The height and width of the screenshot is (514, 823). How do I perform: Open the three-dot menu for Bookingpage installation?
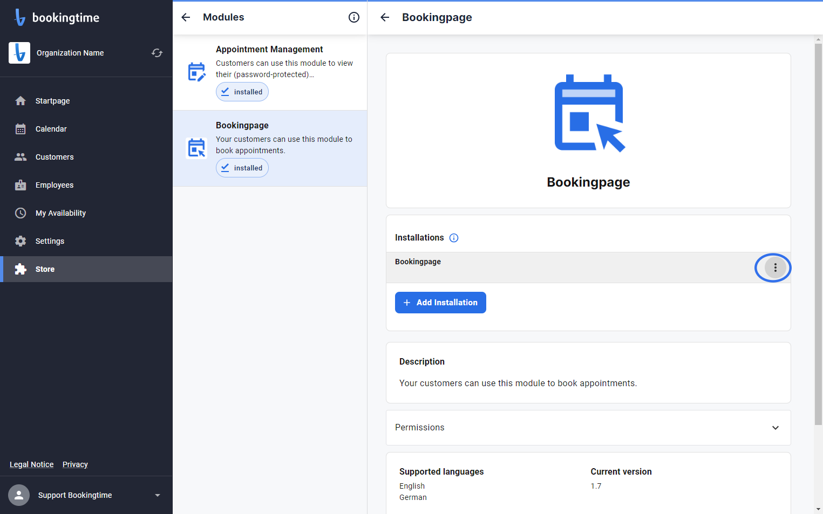coord(776,268)
